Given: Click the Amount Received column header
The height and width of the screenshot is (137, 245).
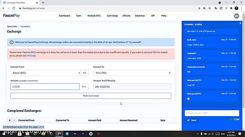Looking at the screenshot, I should point(129,120).
